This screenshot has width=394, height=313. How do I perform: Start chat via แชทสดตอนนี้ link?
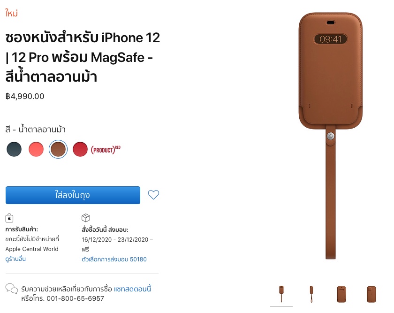pos(132,289)
